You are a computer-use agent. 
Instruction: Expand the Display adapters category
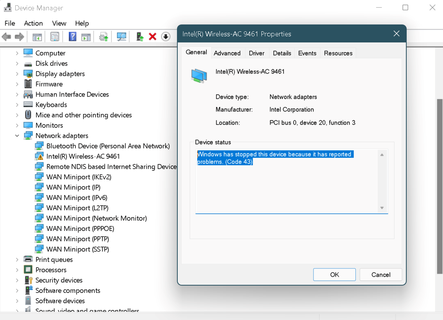click(17, 74)
